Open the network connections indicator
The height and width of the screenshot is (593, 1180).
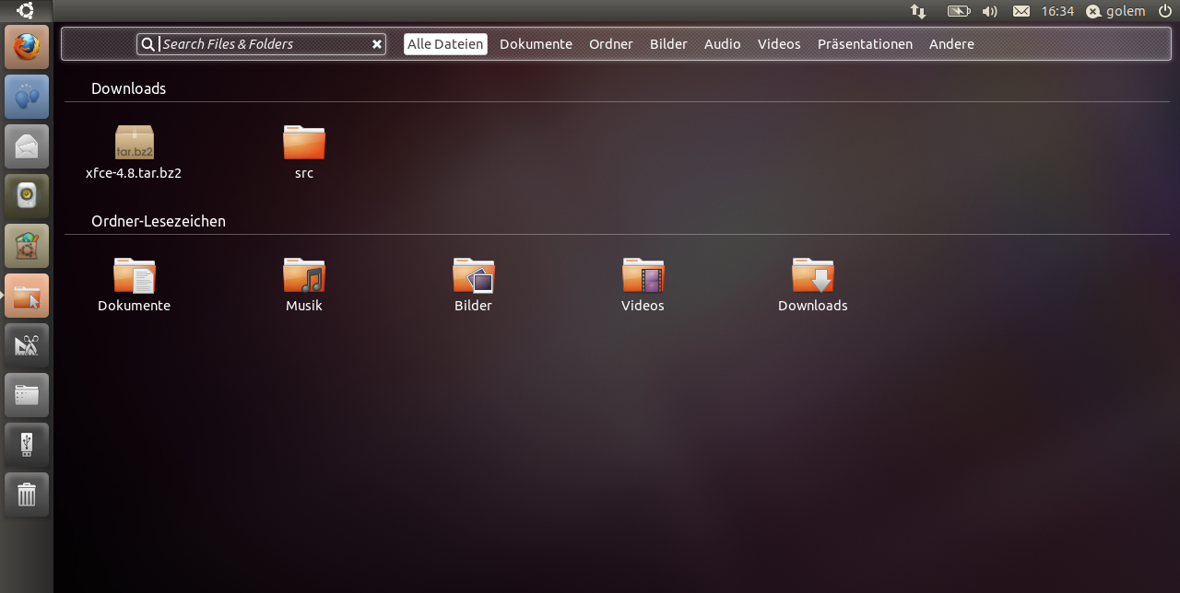click(918, 11)
